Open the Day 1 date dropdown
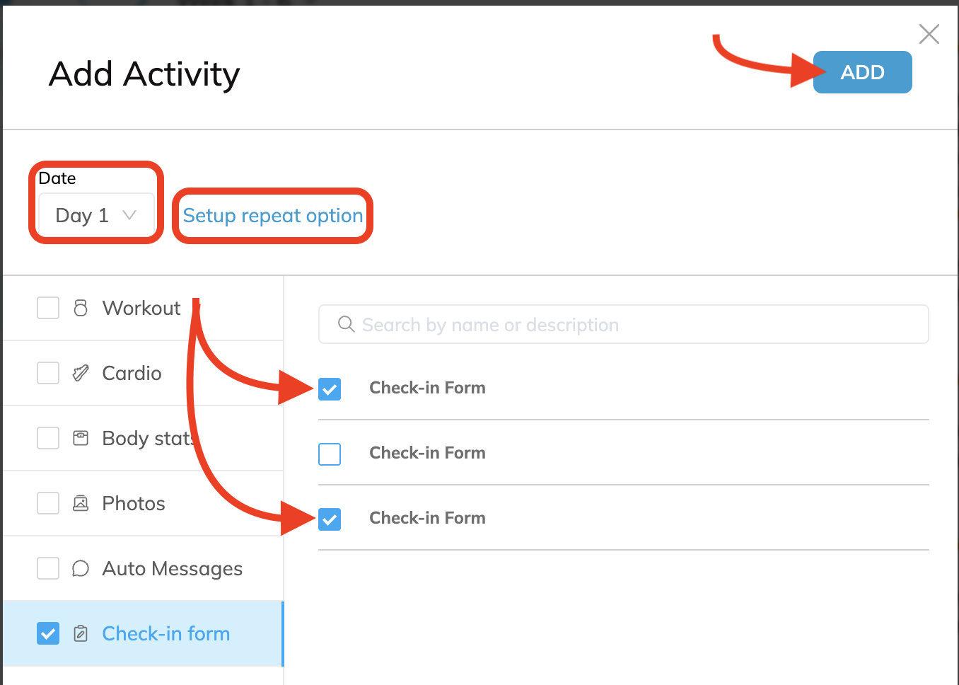Viewport: 959px width, 685px height. [95, 215]
